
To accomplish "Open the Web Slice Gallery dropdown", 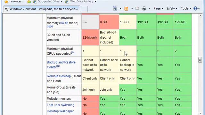I will (95, 1).
